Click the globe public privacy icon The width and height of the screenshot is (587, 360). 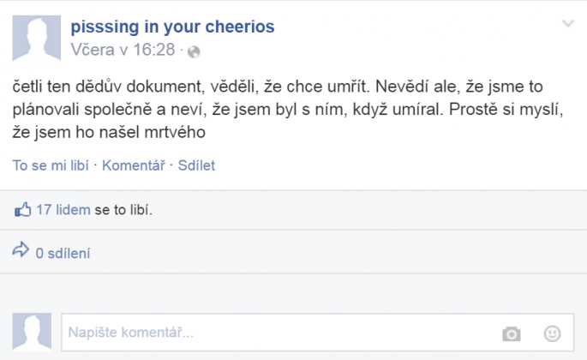click(194, 51)
